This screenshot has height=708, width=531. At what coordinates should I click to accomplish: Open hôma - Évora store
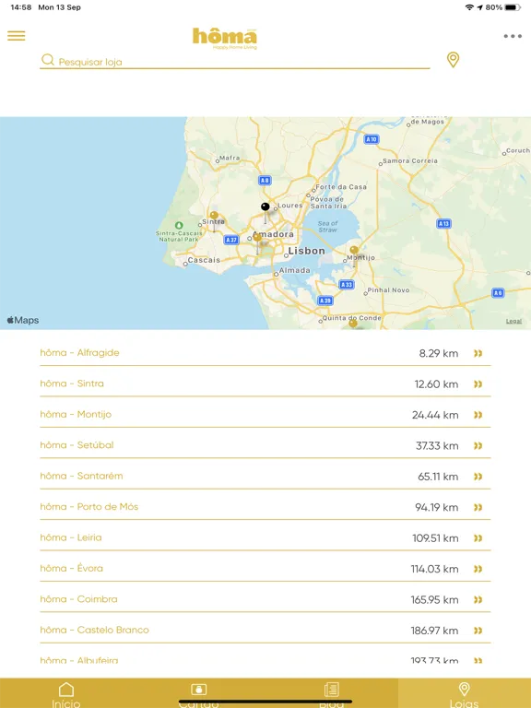pos(265,569)
